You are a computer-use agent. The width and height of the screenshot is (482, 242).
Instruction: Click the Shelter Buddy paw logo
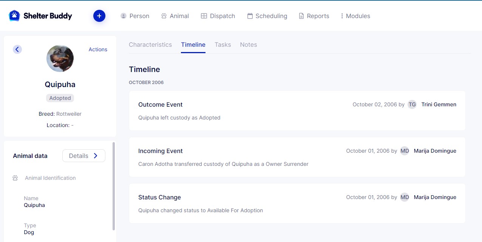[14, 16]
